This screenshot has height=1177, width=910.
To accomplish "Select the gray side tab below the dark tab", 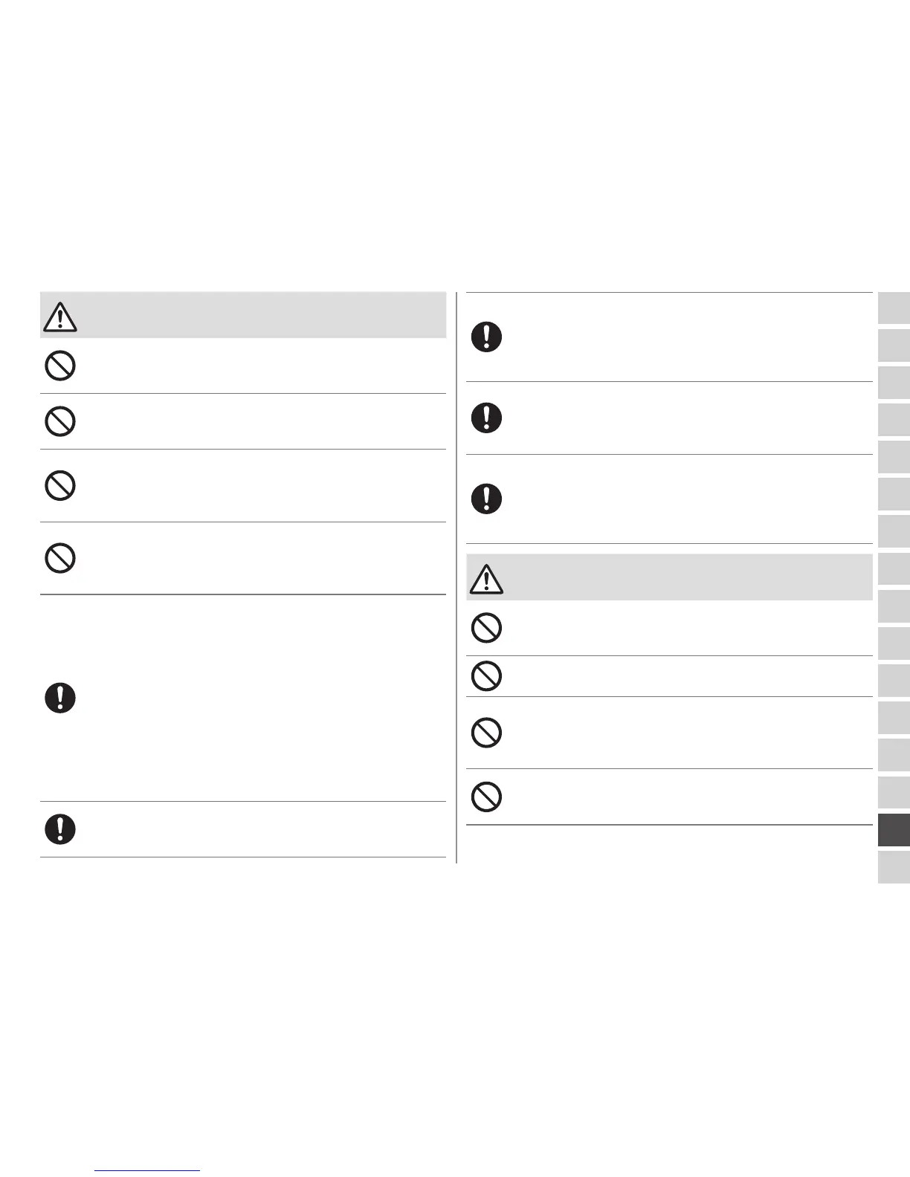I will (x=894, y=866).
